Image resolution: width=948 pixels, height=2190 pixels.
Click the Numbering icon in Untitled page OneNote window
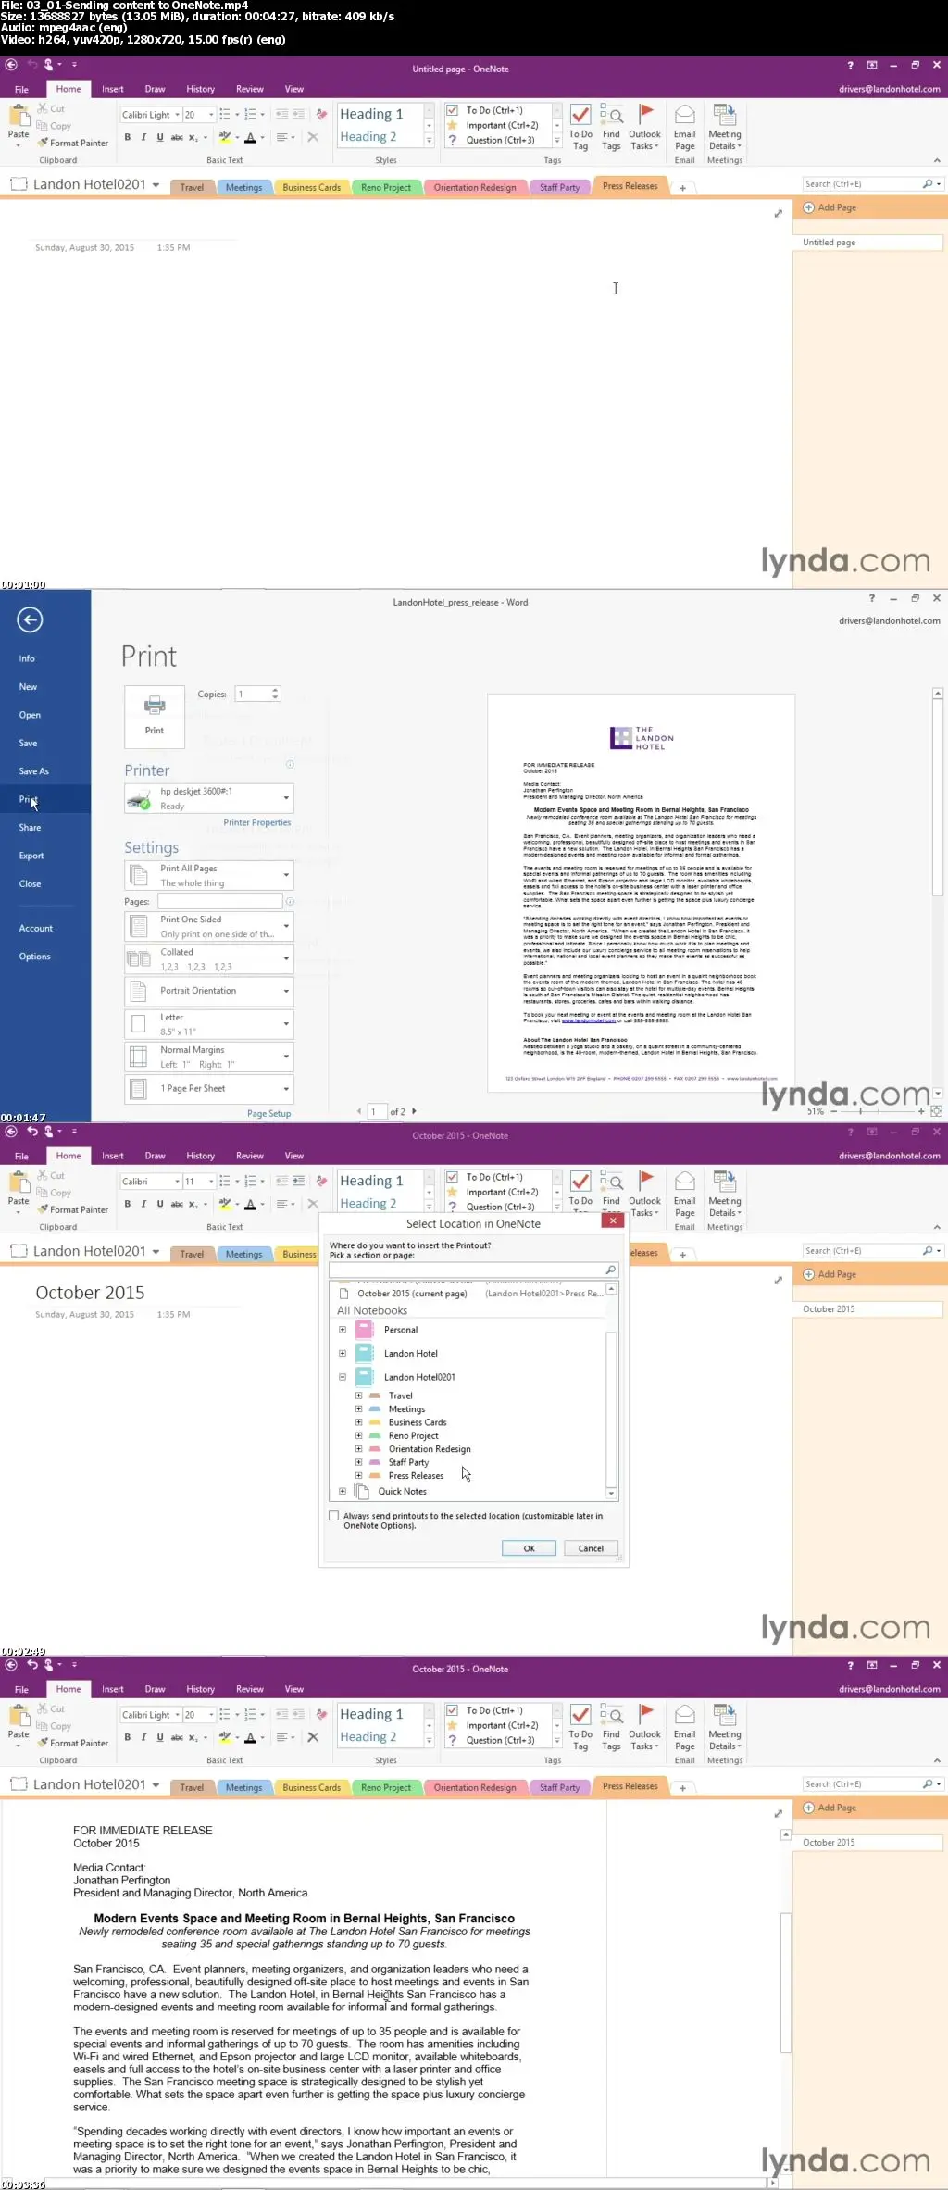250,115
